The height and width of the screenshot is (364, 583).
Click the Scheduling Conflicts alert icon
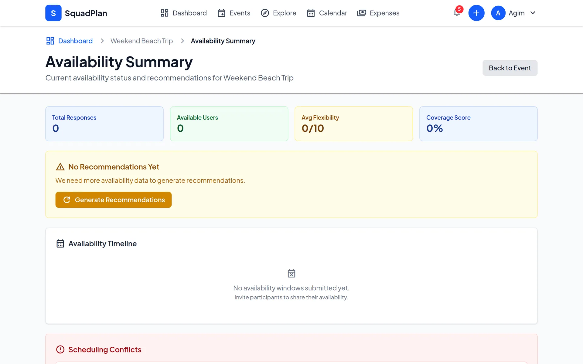point(60,349)
